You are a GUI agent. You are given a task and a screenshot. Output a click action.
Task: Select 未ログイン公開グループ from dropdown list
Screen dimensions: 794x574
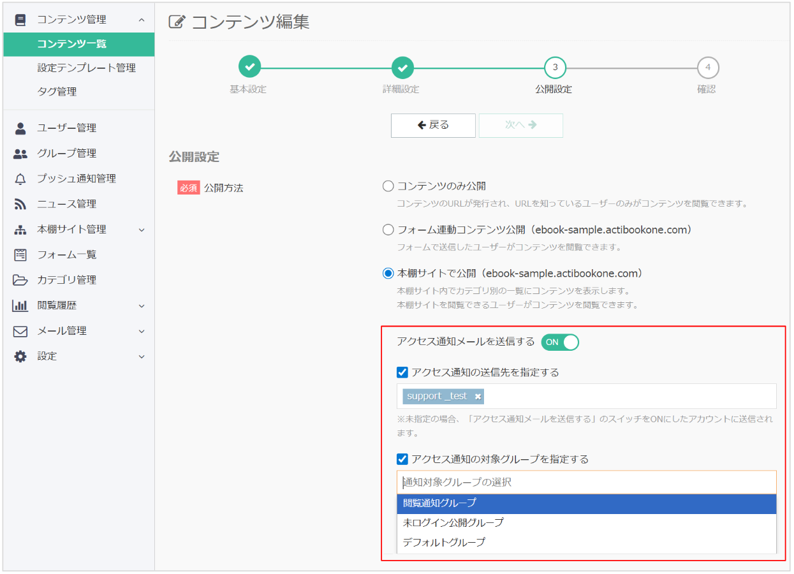pyautogui.click(x=453, y=523)
